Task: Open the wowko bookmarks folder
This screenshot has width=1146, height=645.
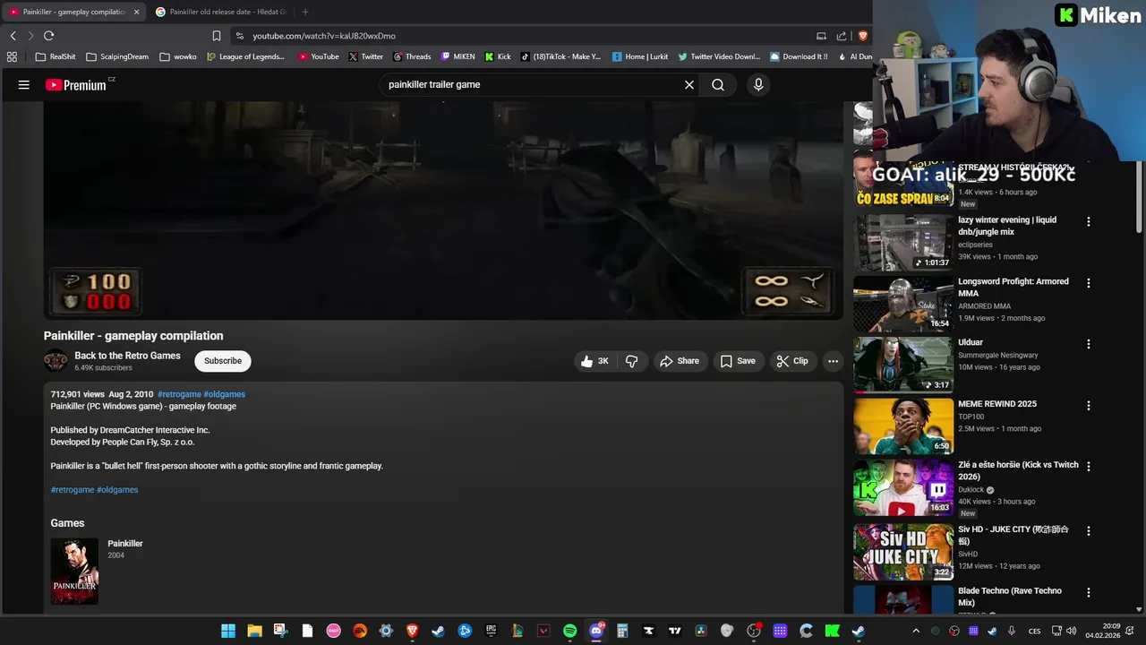Action: click(178, 56)
